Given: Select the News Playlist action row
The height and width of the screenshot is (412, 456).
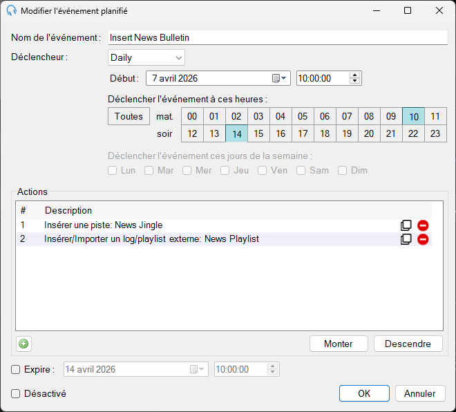Looking at the screenshot, I should [224, 239].
